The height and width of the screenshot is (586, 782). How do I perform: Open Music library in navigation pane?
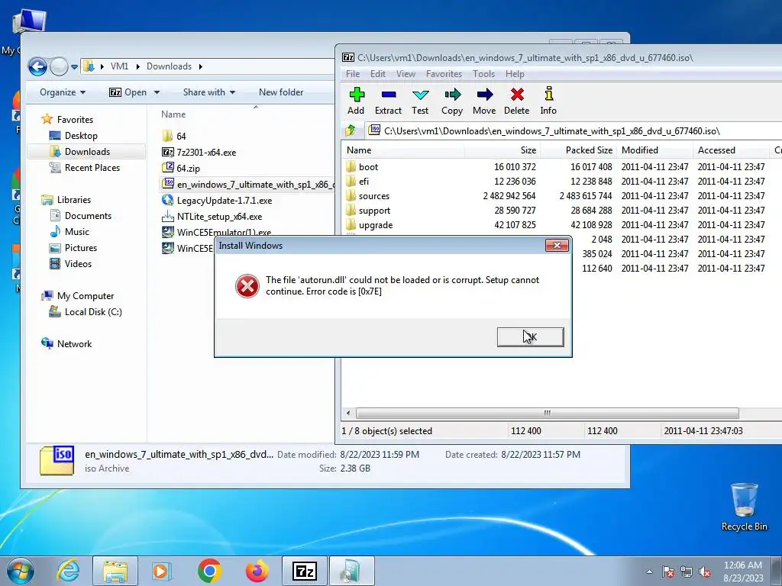77,232
